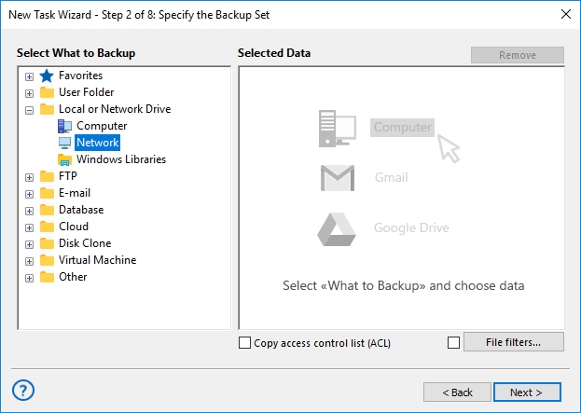Viewport: 581px width, 413px height.
Task: Select the Other tree item
Action: [x=73, y=277]
